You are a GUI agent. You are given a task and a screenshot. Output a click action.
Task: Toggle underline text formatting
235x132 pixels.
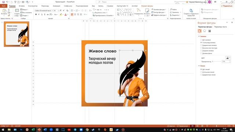tap(41, 15)
